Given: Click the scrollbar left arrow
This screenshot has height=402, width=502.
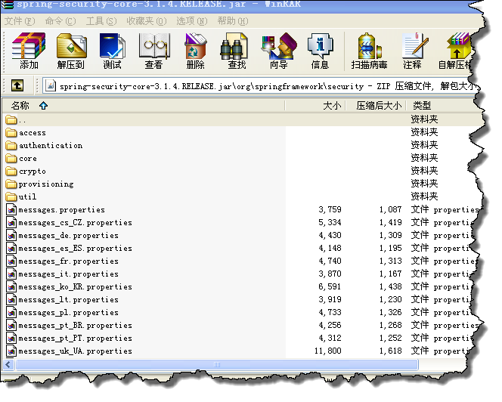Looking at the screenshot, I should click(x=8, y=364).
